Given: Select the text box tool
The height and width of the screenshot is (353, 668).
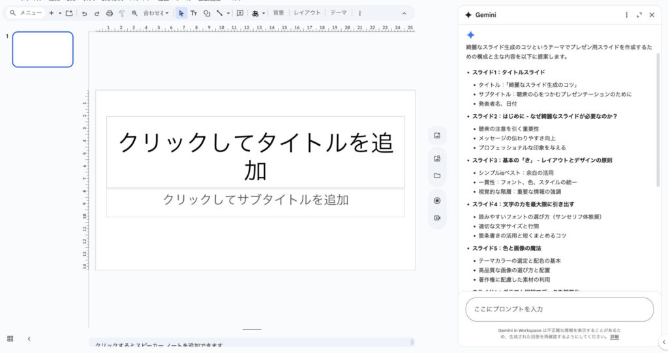Looking at the screenshot, I should click(194, 13).
